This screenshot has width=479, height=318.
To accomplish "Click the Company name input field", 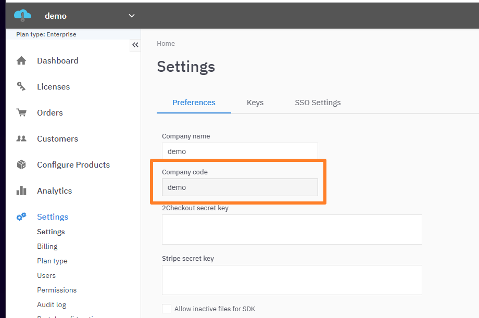I will [240, 151].
